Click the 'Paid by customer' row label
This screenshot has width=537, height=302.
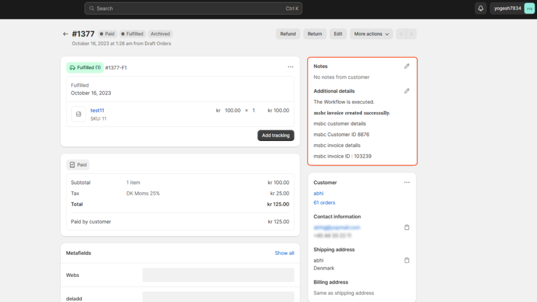(91, 221)
